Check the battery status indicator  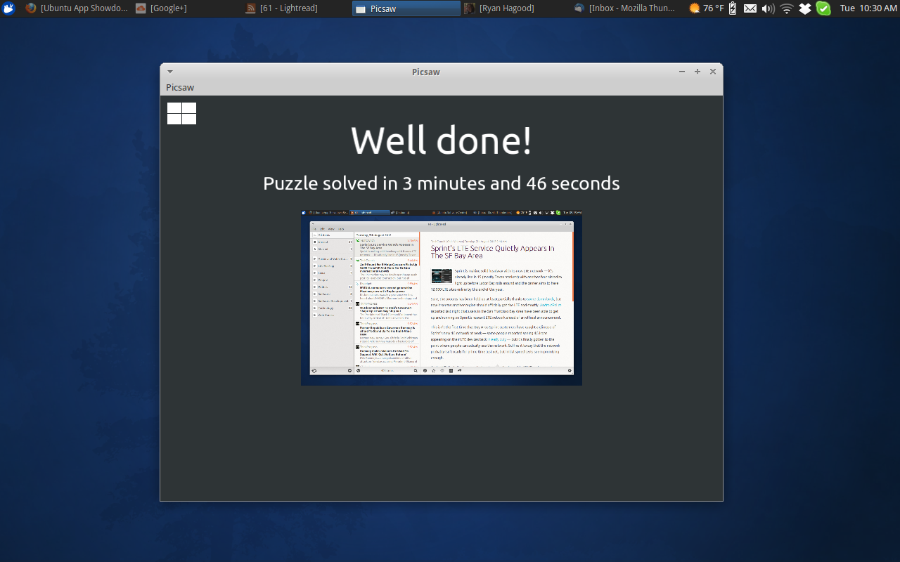pyautogui.click(x=733, y=8)
